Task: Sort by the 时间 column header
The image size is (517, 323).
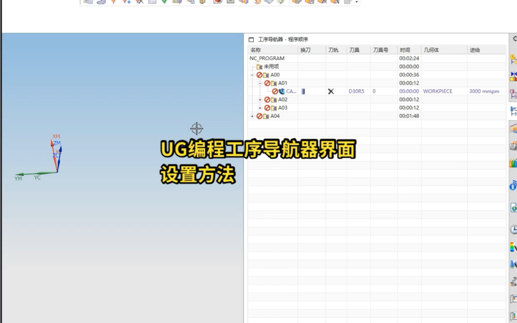Action: pos(409,50)
